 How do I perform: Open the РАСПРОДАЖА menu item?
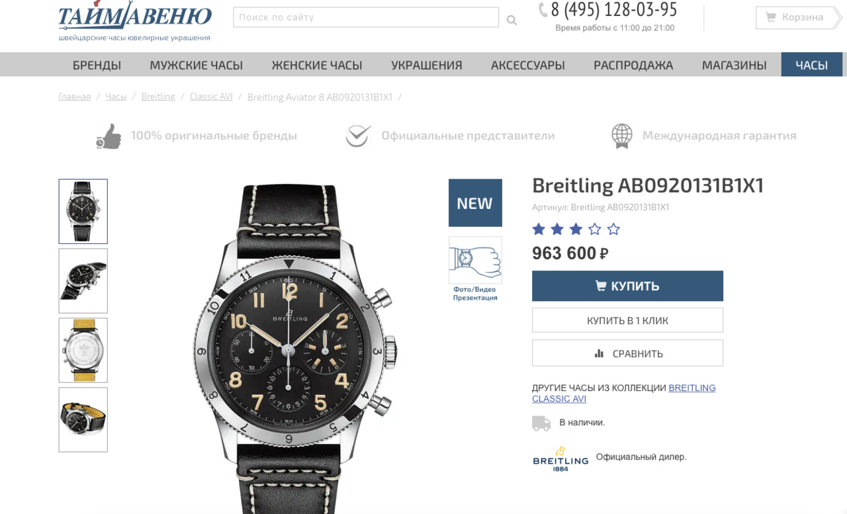633,65
